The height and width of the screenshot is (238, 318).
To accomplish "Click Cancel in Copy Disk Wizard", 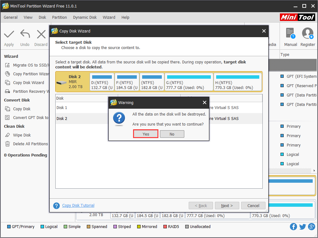I will 253,206.
